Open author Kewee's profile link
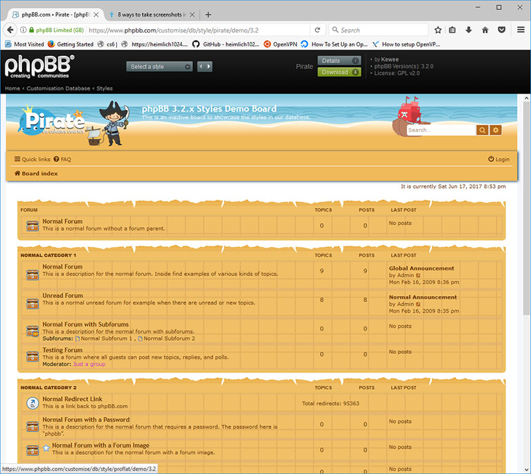Image resolution: width=531 pixels, height=474 pixels. [390, 59]
